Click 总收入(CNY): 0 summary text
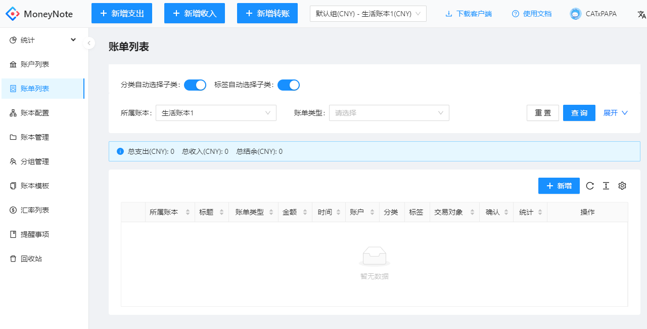This screenshot has width=647, height=329. coord(205,151)
